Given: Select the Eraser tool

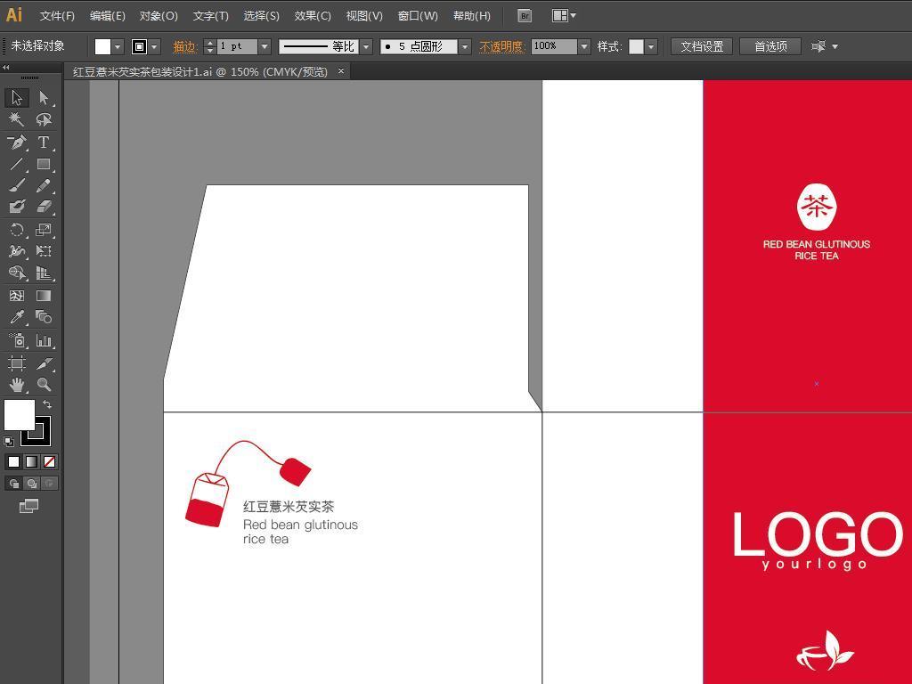Looking at the screenshot, I should 43,207.
